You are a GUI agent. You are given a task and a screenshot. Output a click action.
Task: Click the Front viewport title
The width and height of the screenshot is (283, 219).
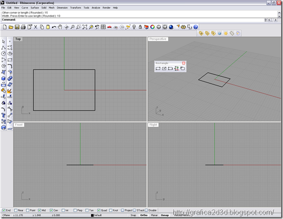(x=19, y=124)
